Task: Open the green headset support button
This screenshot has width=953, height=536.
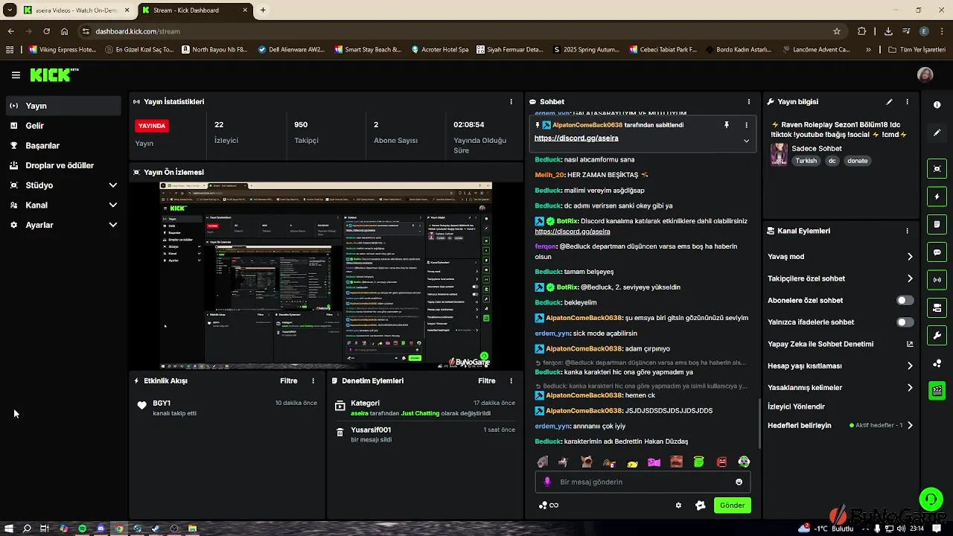Action: (930, 499)
